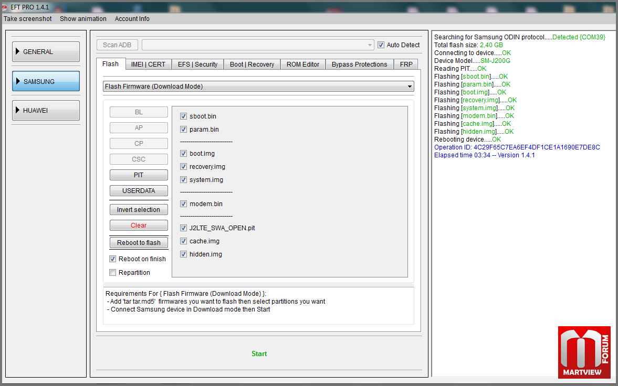The height and width of the screenshot is (386, 618).
Task: Click the CSC file button
Action: 139,159
